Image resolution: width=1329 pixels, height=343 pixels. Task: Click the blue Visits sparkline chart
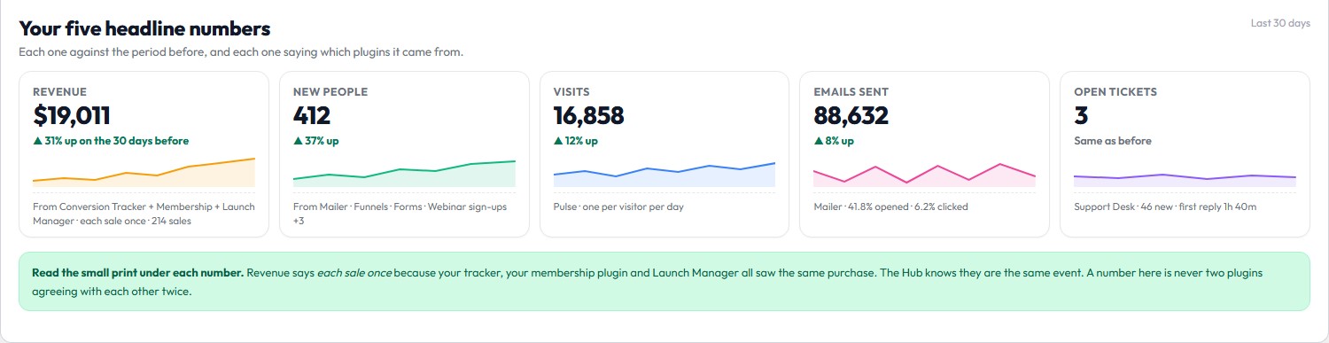664,175
